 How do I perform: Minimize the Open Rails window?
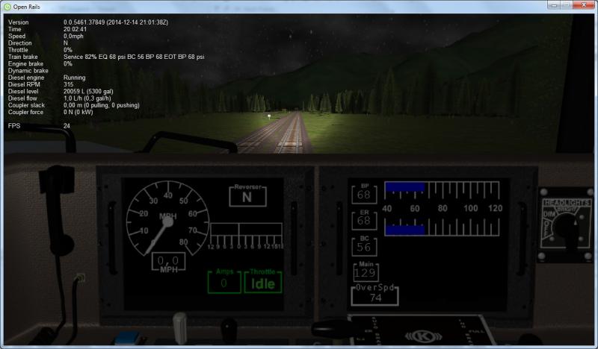[553, 5]
